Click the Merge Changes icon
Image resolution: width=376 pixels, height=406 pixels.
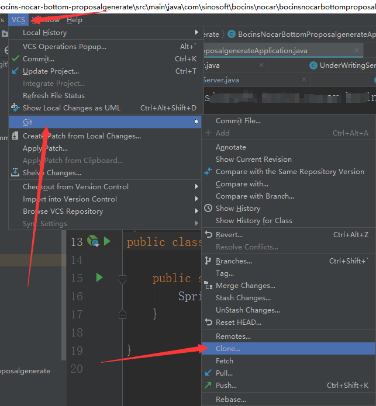pos(208,285)
